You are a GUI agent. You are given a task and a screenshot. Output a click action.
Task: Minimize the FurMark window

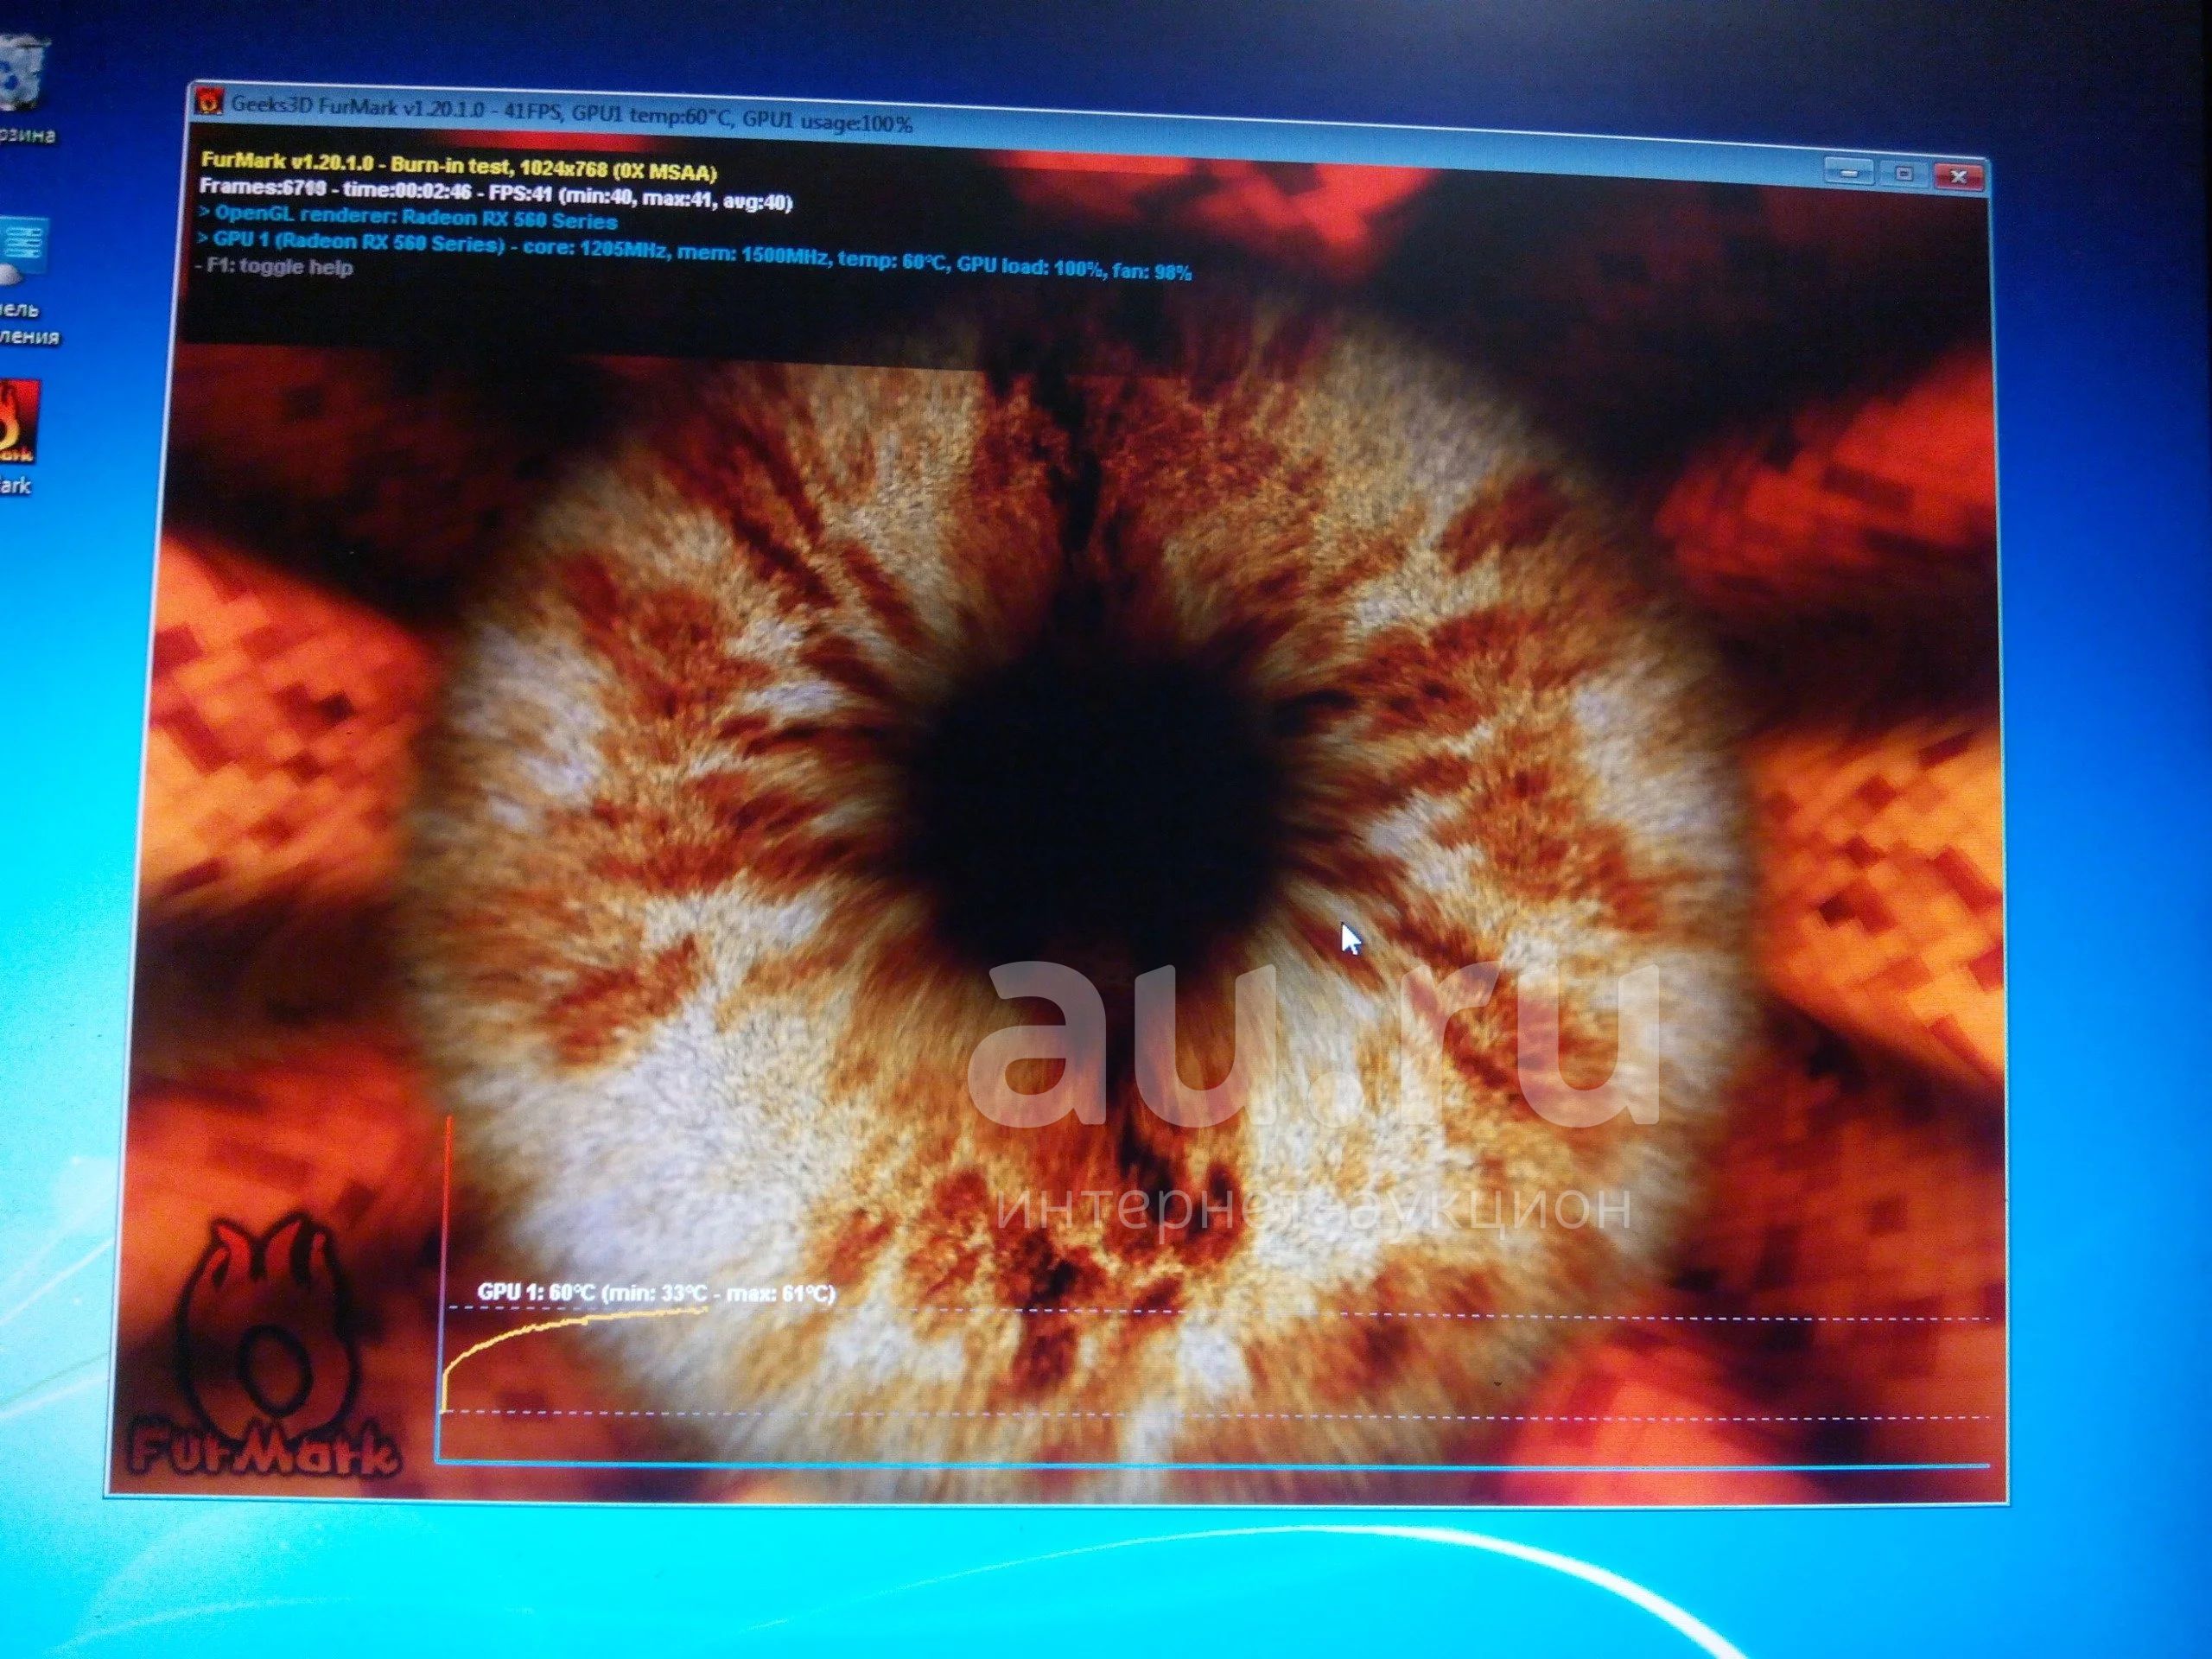click(x=1849, y=172)
